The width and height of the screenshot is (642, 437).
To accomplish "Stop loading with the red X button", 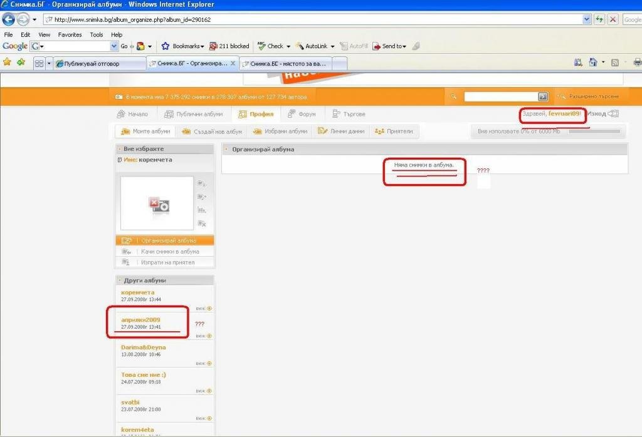I will (613, 19).
